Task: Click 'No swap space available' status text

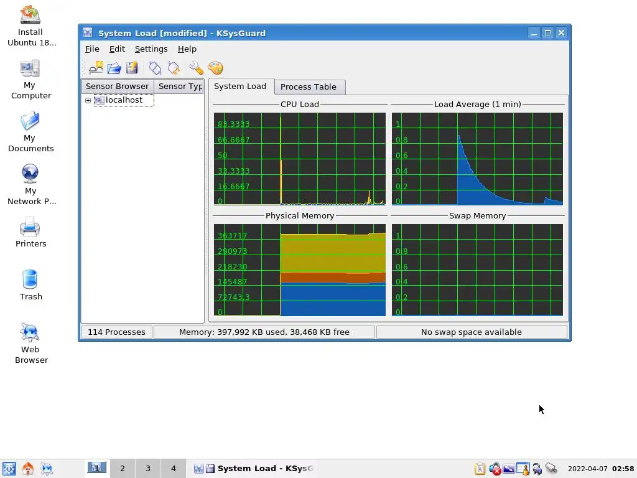Action: pyautogui.click(x=472, y=332)
